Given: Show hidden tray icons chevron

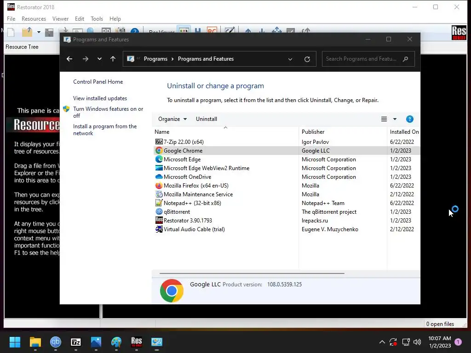Looking at the screenshot, I should [x=382, y=342].
